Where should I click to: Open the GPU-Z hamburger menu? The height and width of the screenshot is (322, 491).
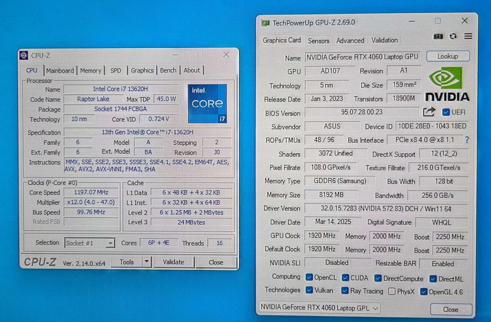click(468, 36)
